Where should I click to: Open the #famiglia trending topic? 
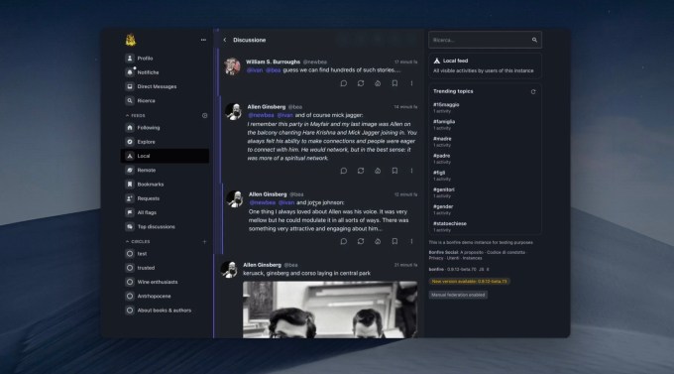[x=444, y=122]
